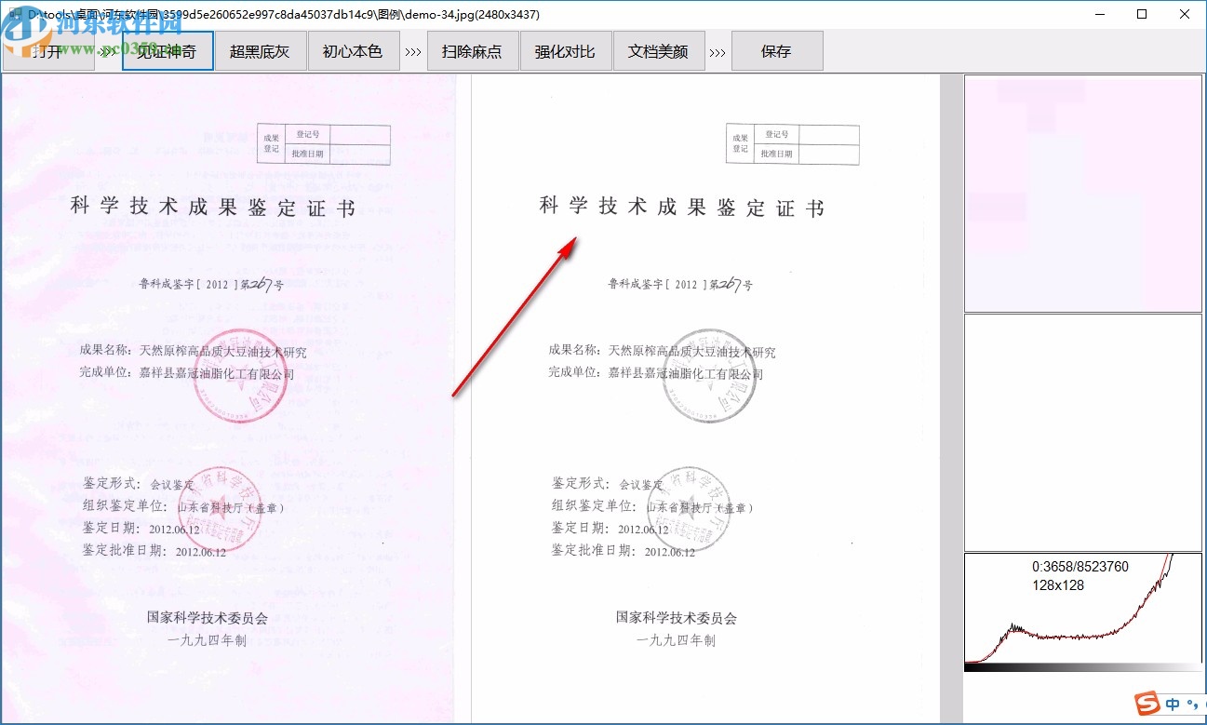1207x725 pixels.
Task: Expand hidden tools via chevron after 打开
Action: click(x=108, y=51)
